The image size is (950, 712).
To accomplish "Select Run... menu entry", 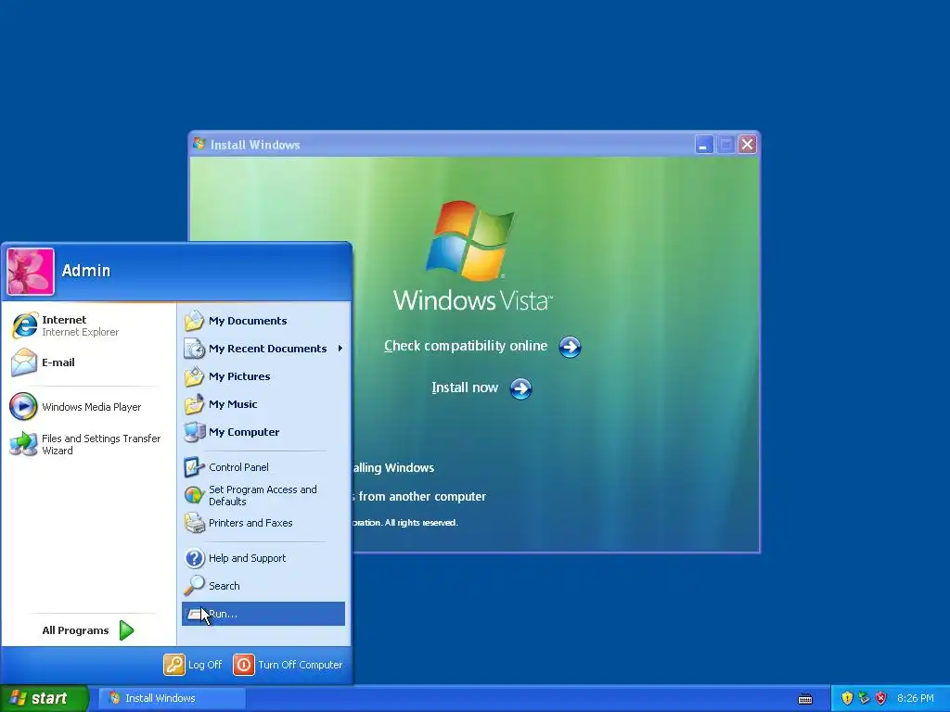I will pos(263,614).
